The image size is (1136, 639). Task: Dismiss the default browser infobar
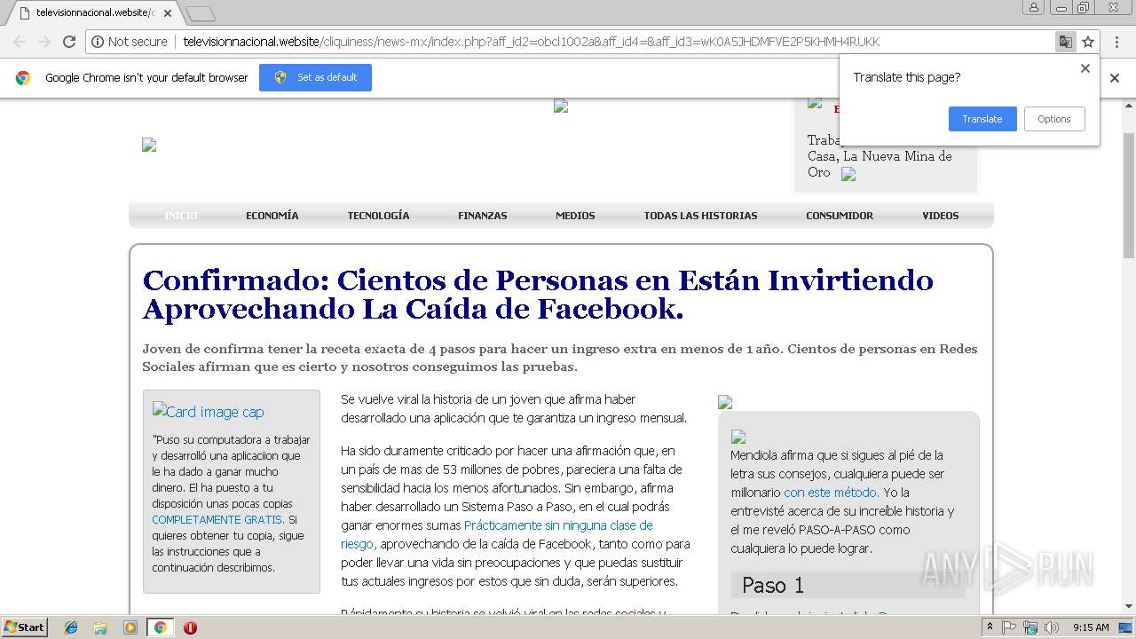pos(1115,78)
